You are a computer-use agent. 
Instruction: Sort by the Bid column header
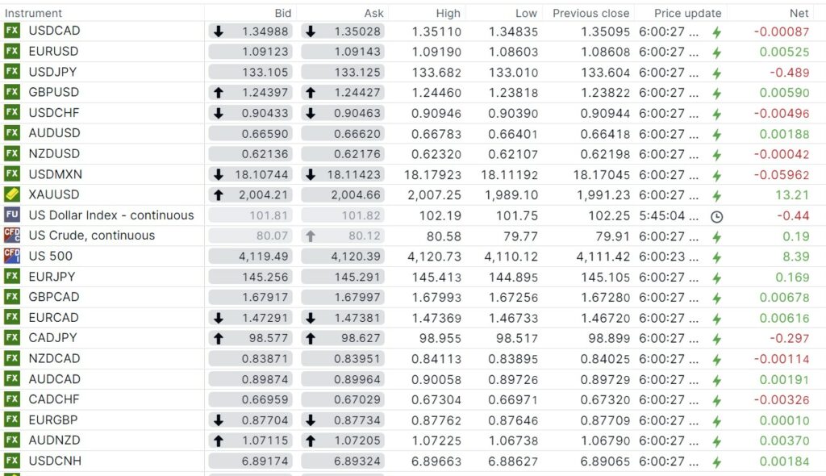282,13
